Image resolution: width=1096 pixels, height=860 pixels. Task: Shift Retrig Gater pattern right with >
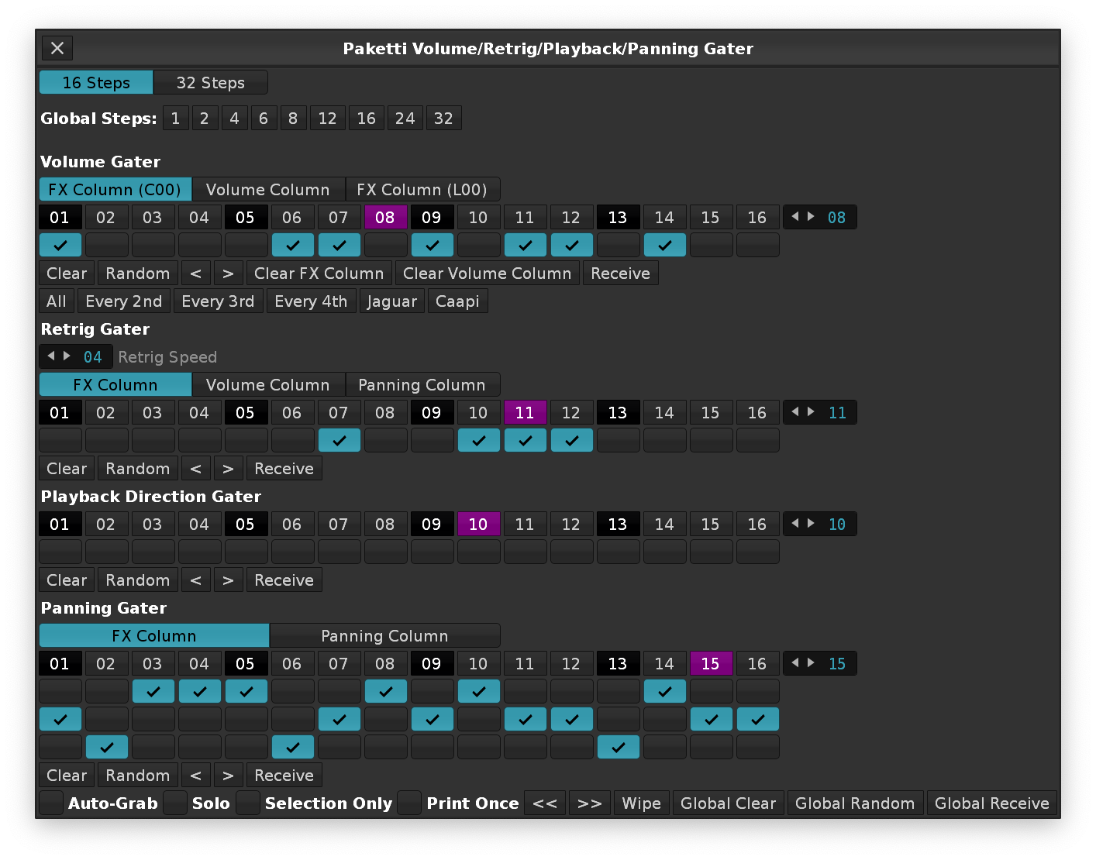(228, 469)
